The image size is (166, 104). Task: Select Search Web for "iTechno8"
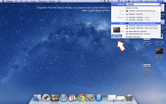coord(136,31)
